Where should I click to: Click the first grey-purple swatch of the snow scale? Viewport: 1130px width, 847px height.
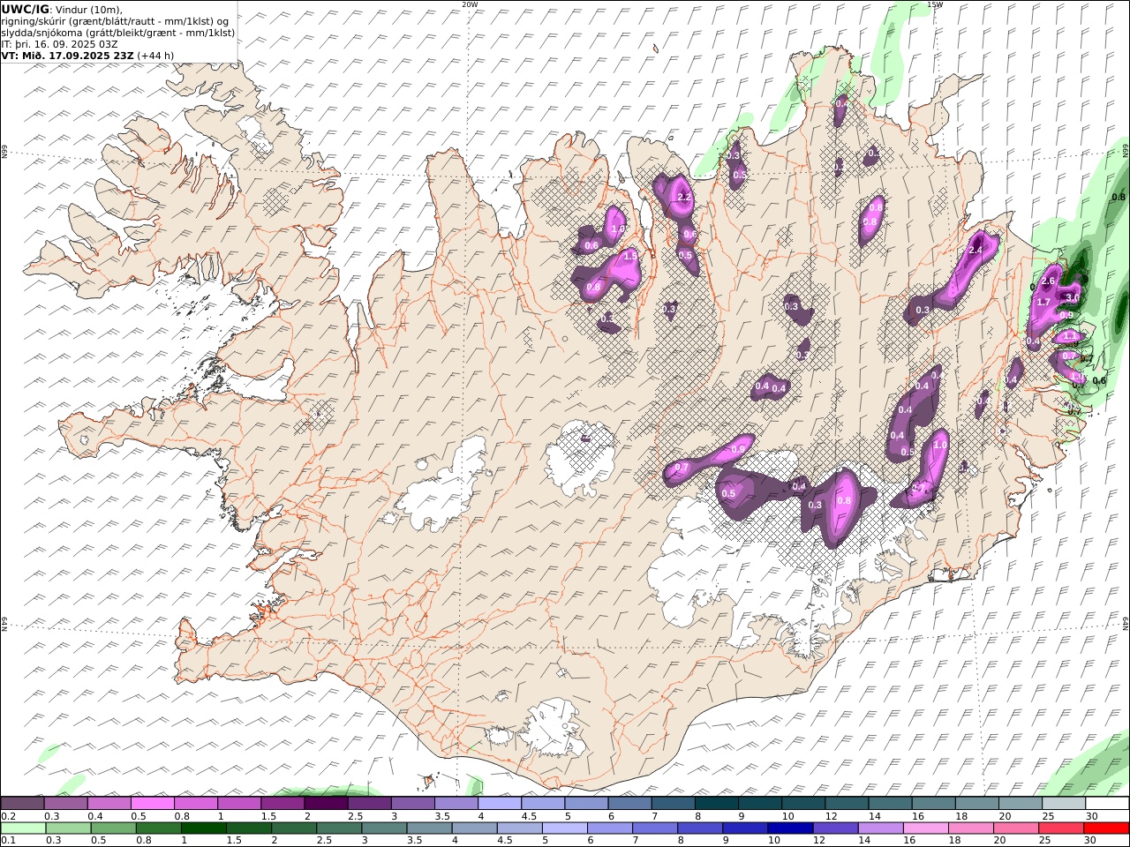(x=22, y=804)
